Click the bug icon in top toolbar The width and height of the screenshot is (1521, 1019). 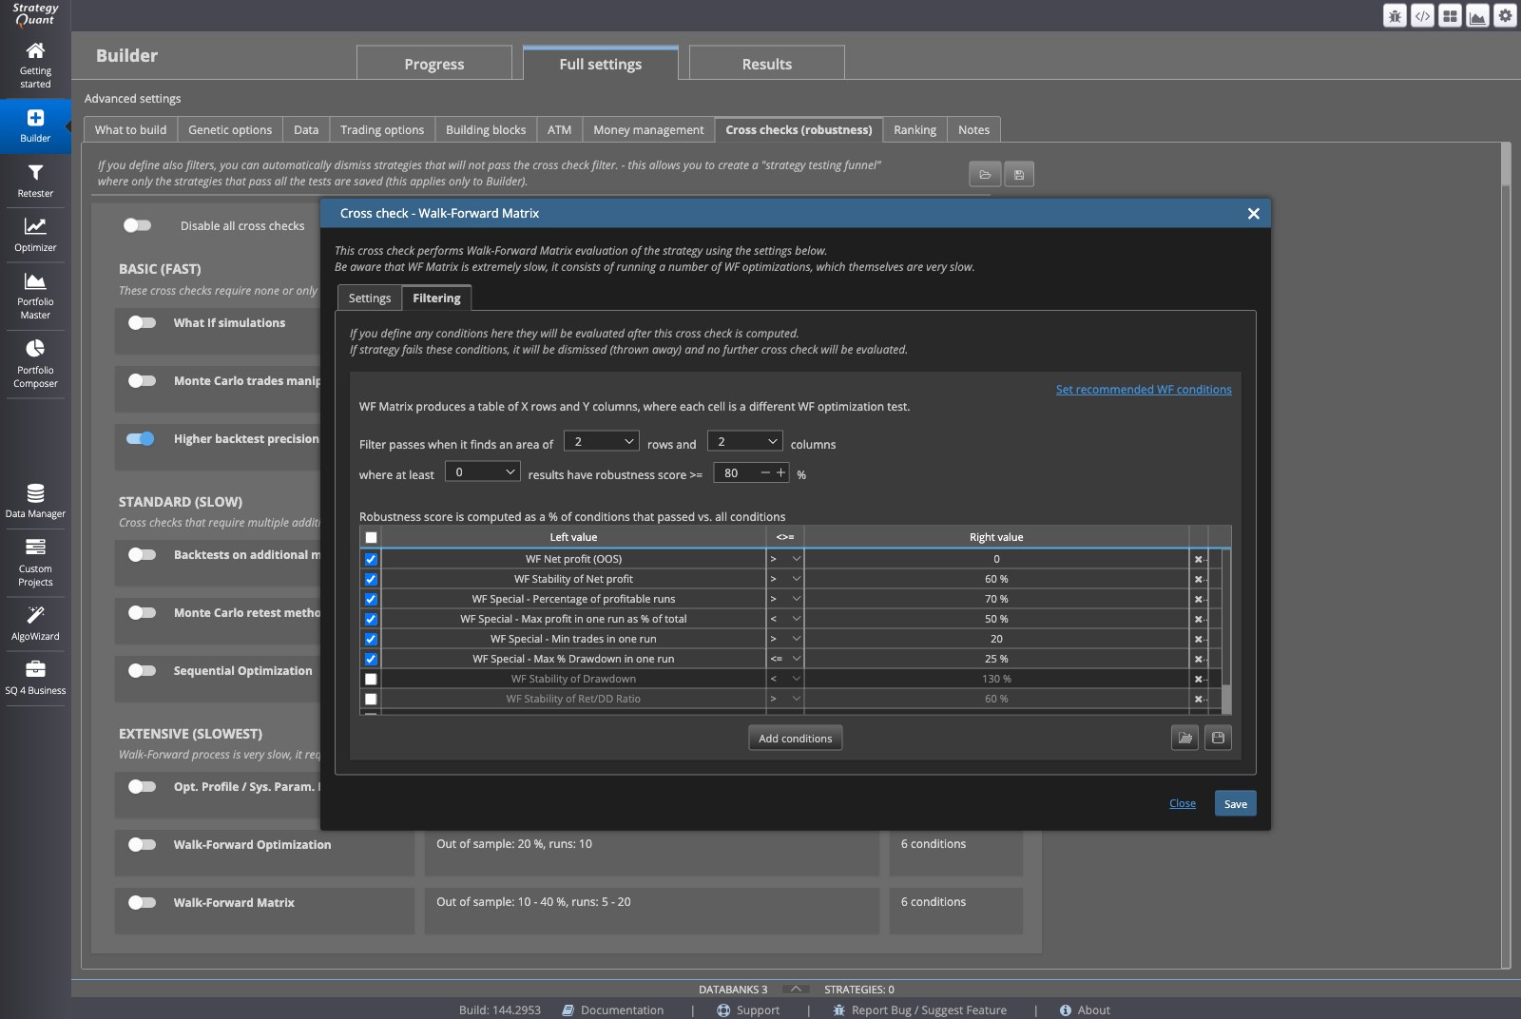[1395, 15]
